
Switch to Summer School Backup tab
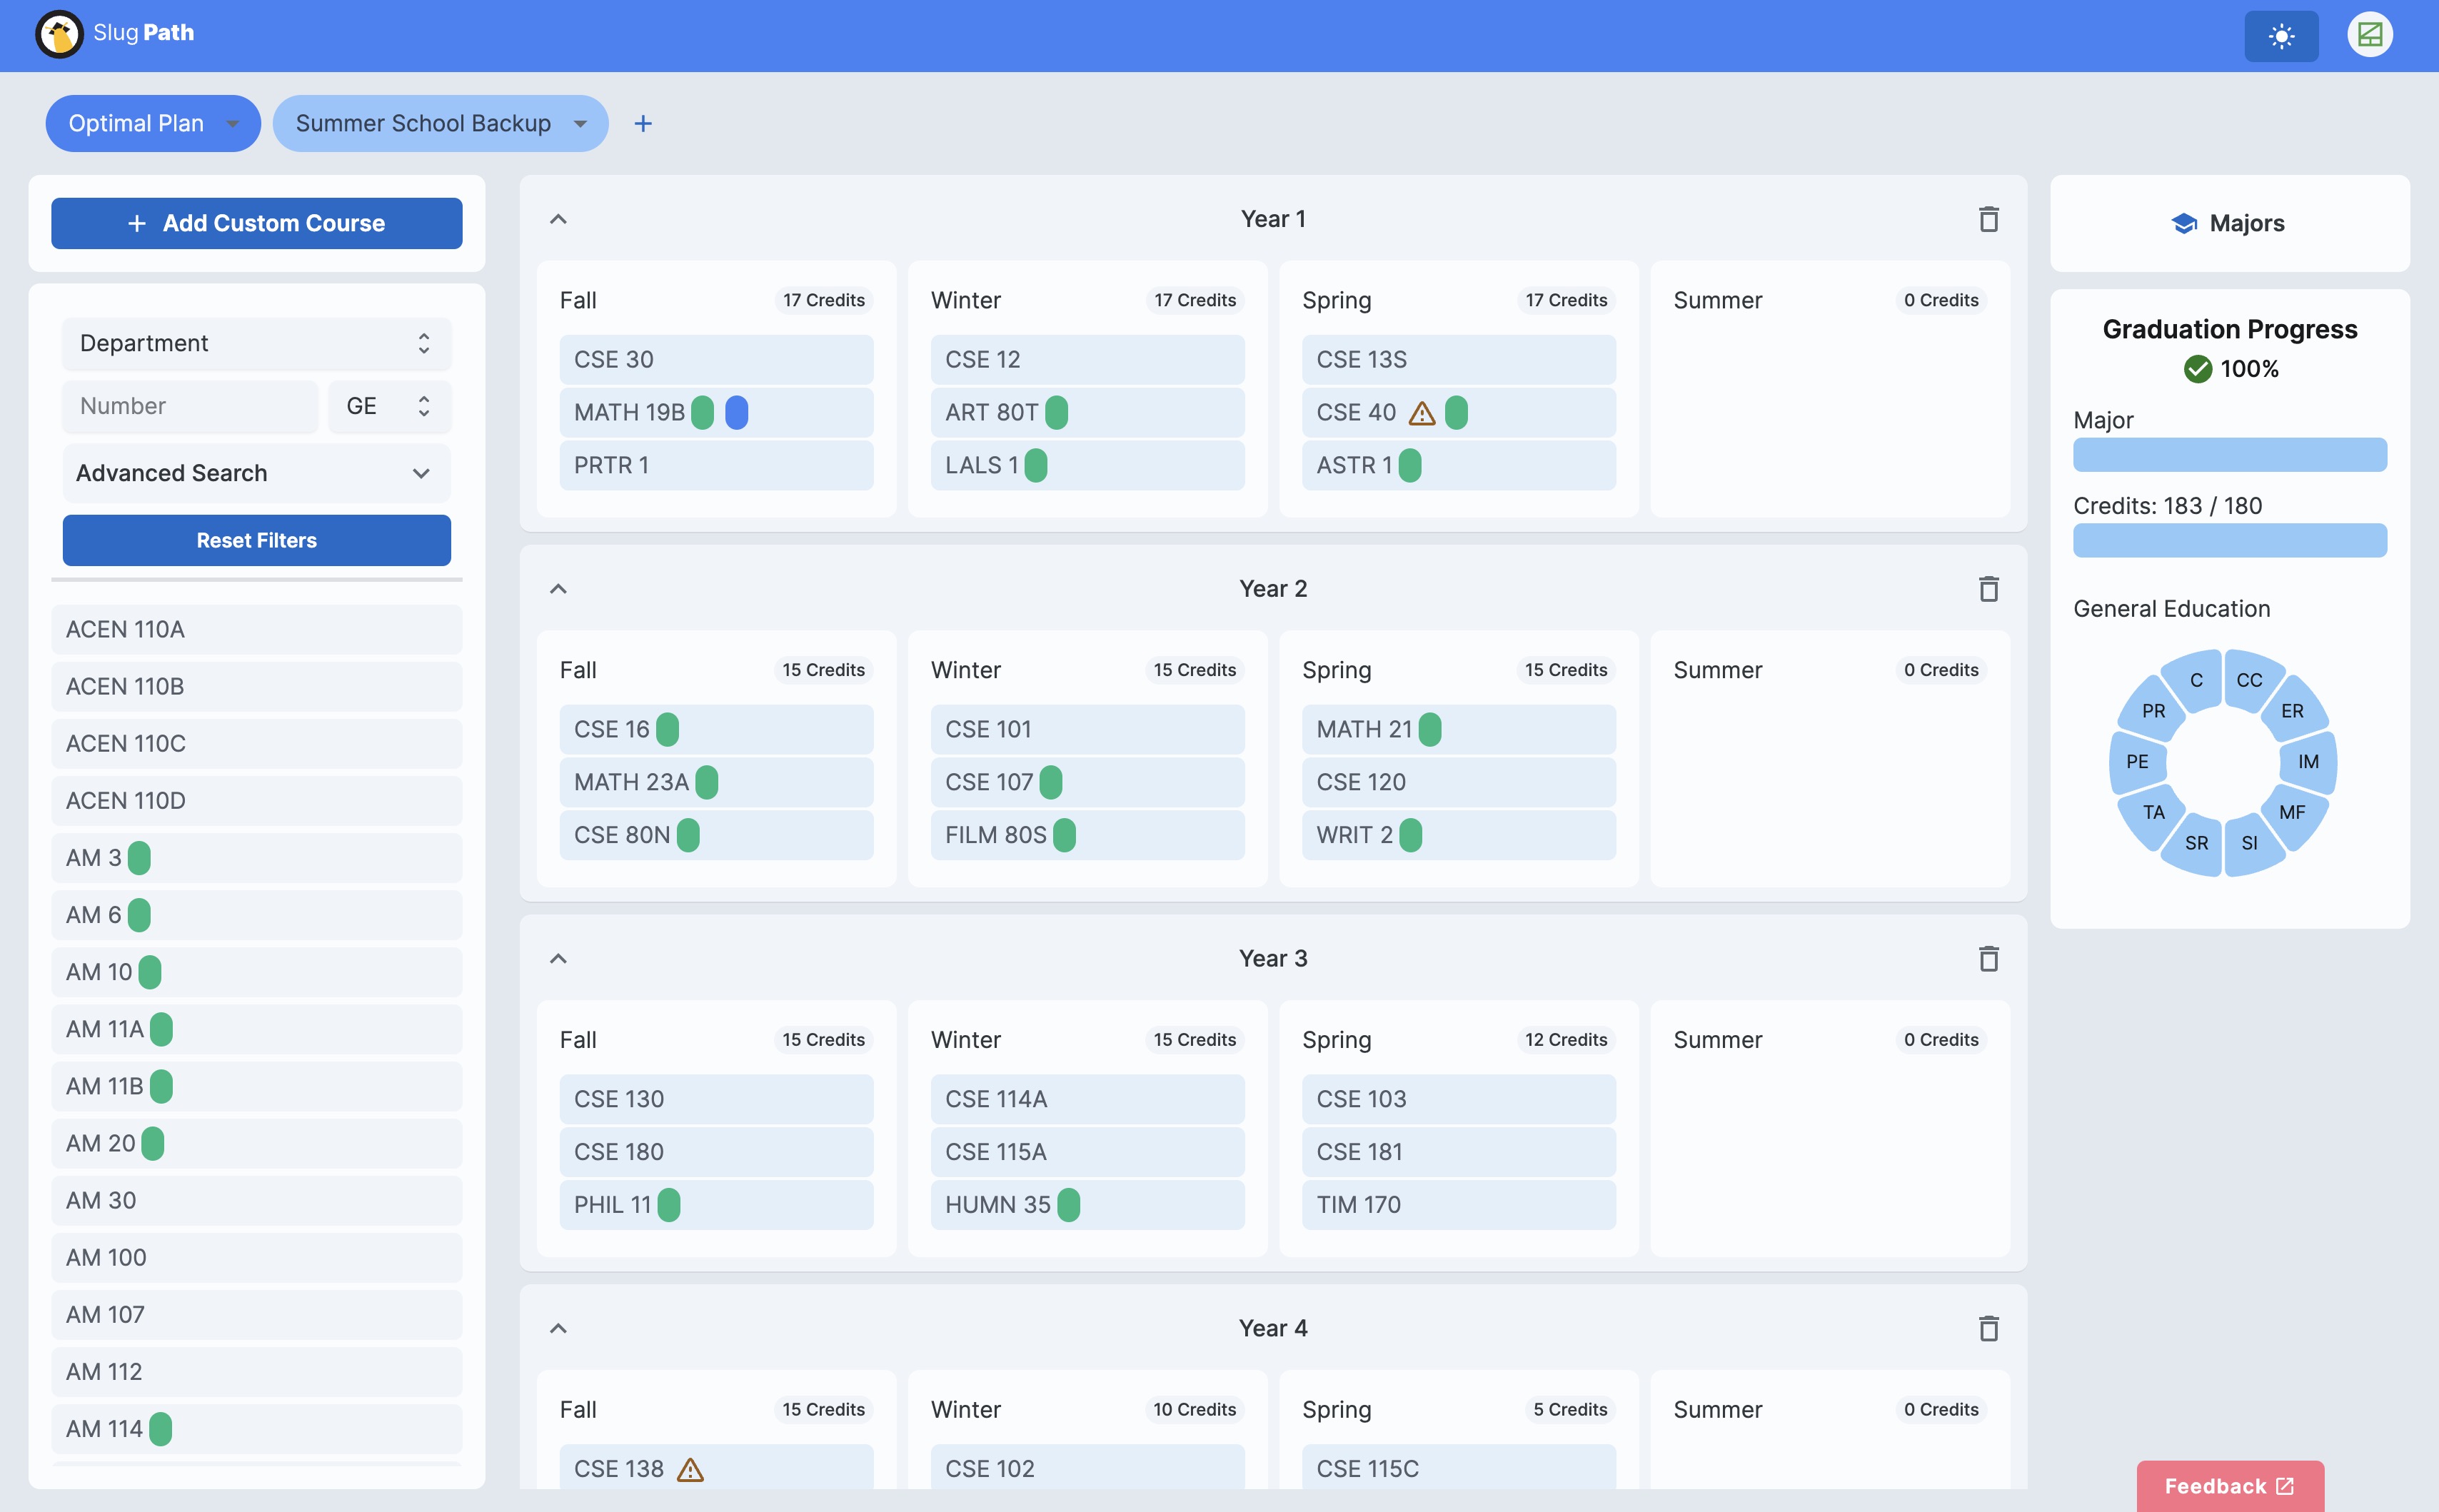(x=423, y=124)
